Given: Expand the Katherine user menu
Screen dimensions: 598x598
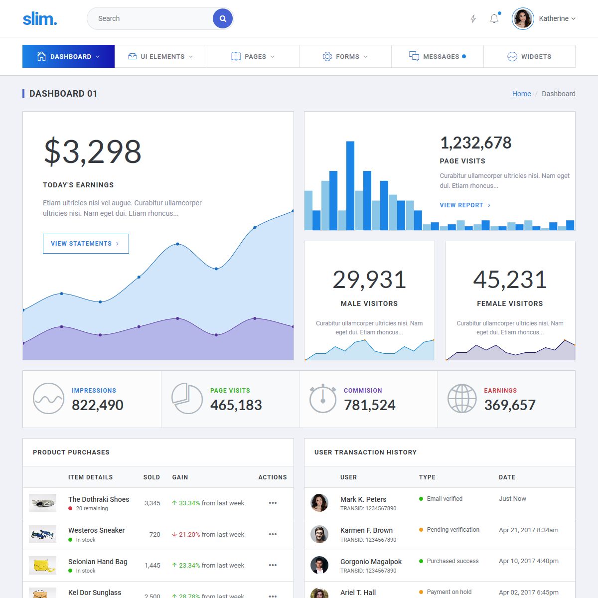Looking at the screenshot, I should click(x=544, y=18).
